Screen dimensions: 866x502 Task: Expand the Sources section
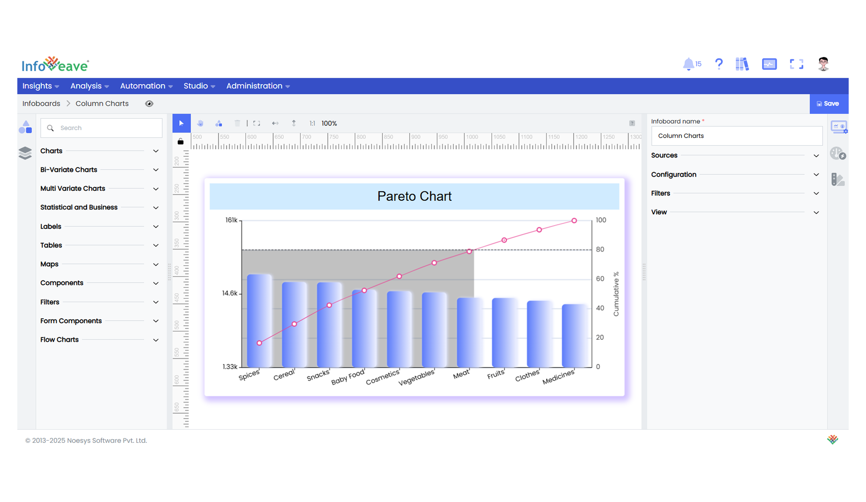click(x=736, y=155)
